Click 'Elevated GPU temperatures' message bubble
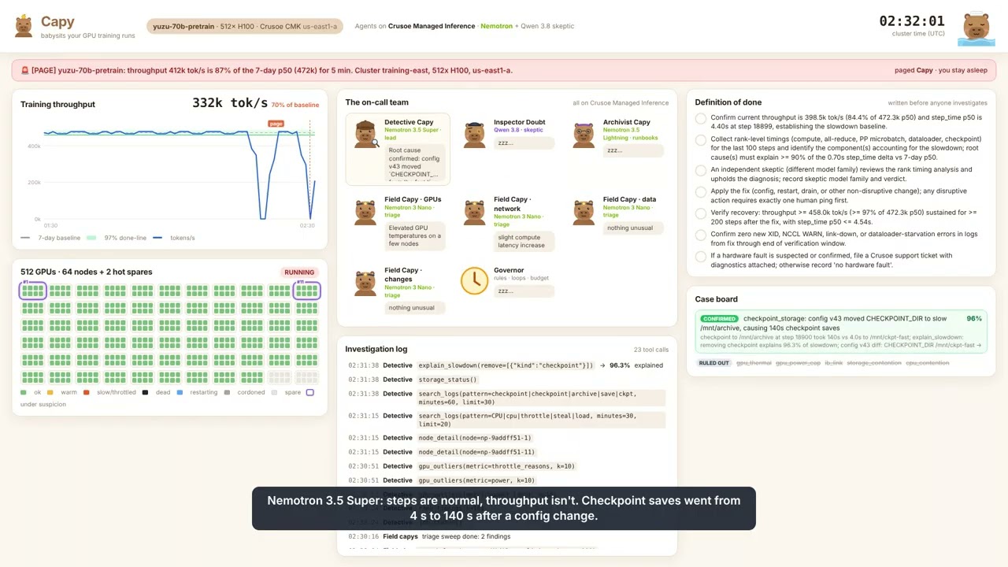Image resolution: width=1008 pixels, height=567 pixels. click(x=415, y=235)
